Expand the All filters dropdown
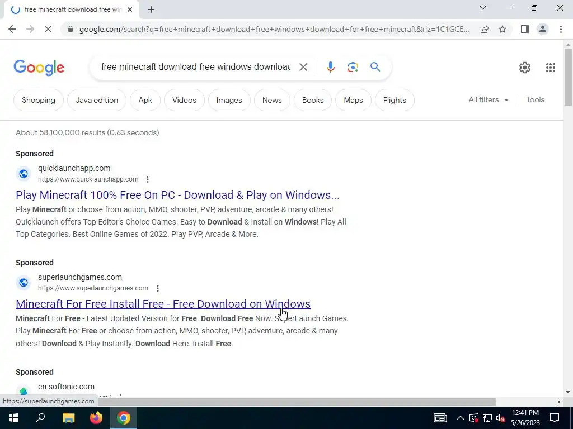The width and height of the screenshot is (573, 429). point(489,99)
